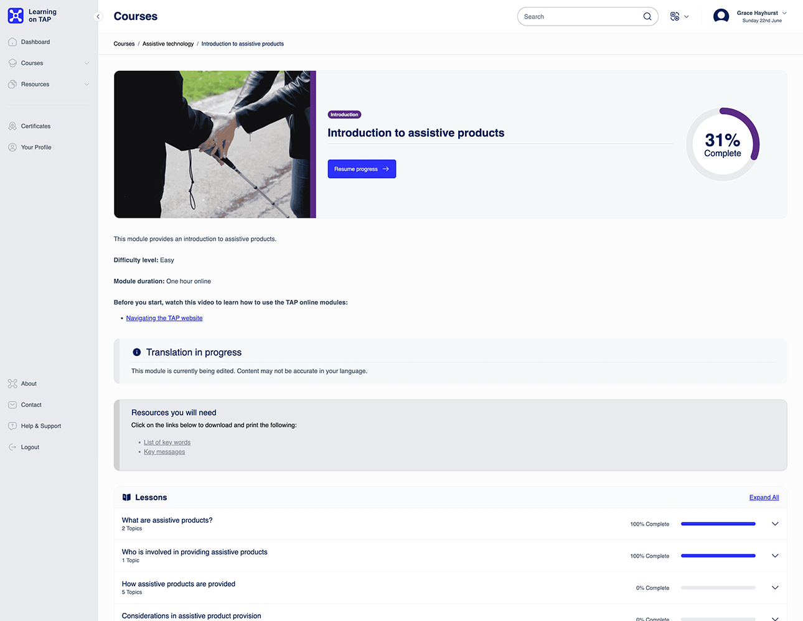Click the 31% Complete progress ring

pyautogui.click(x=723, y=144)
